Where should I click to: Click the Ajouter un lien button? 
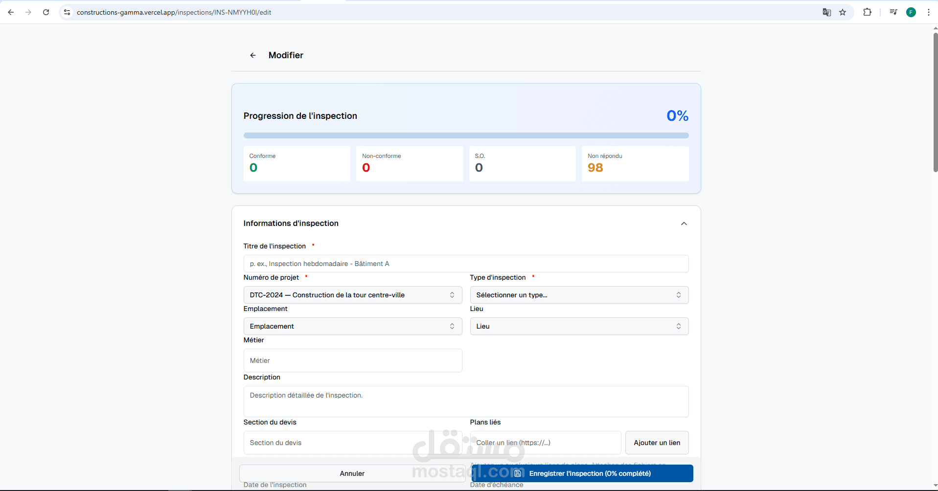click(x=657, y=443)
